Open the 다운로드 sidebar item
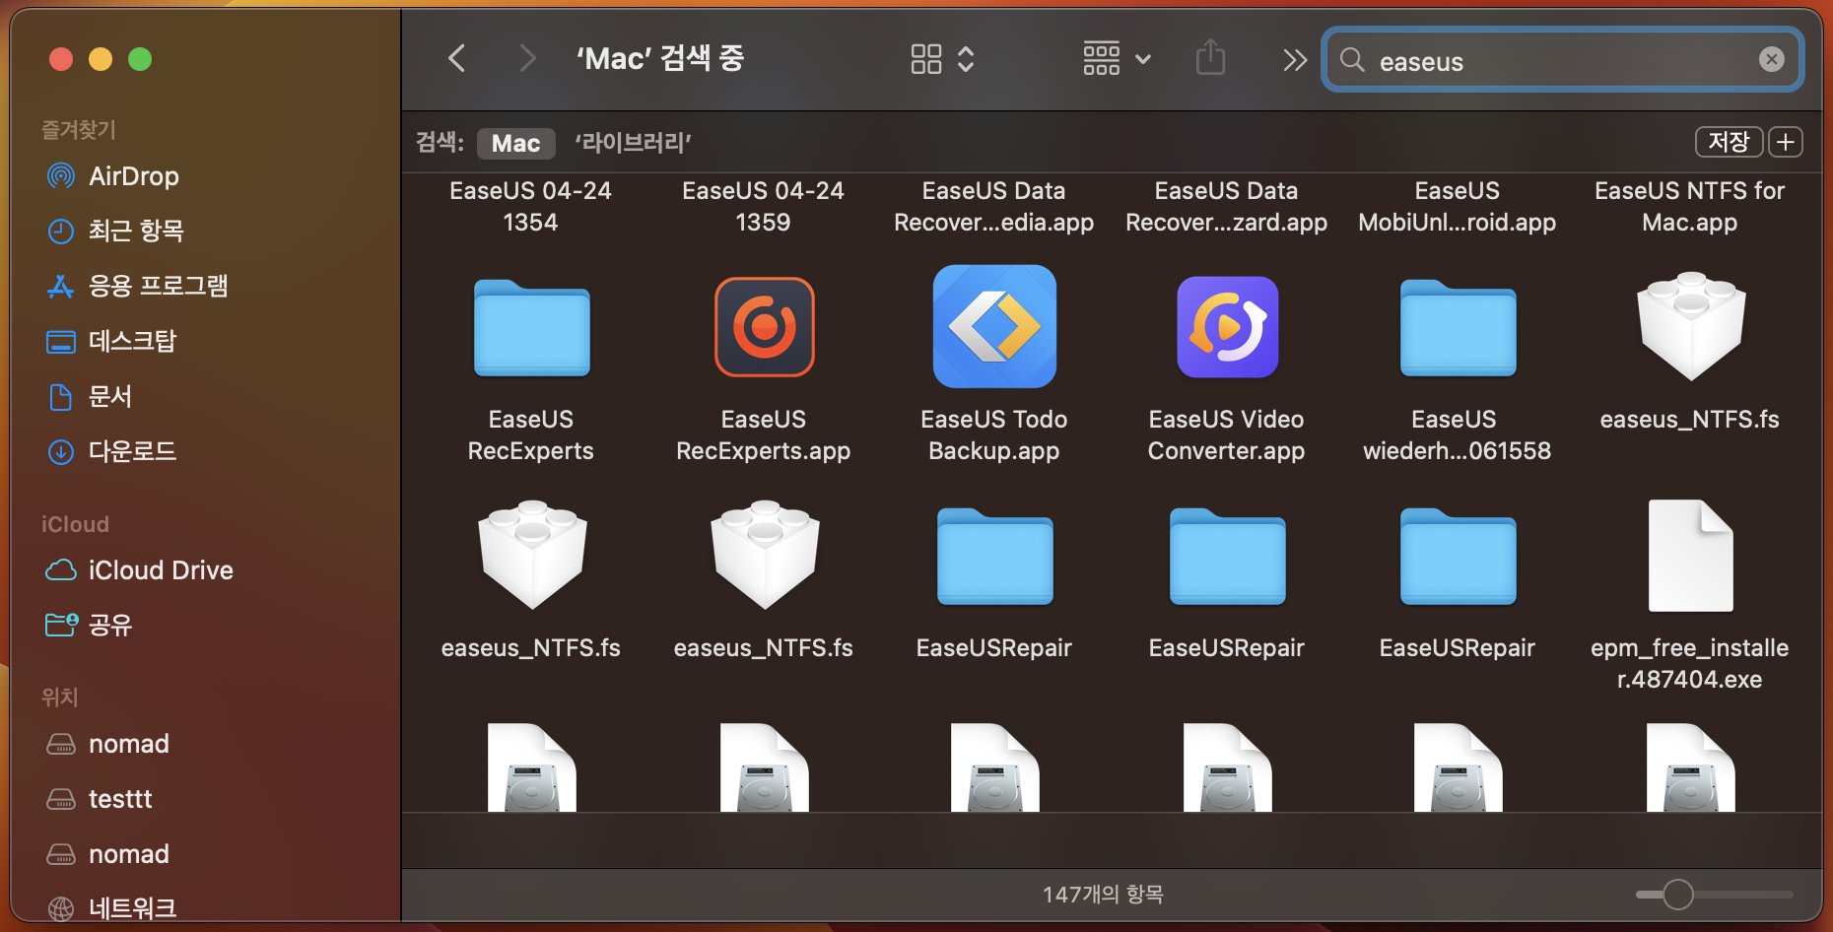Viewport: 1833px width, 932px height. 132,451
